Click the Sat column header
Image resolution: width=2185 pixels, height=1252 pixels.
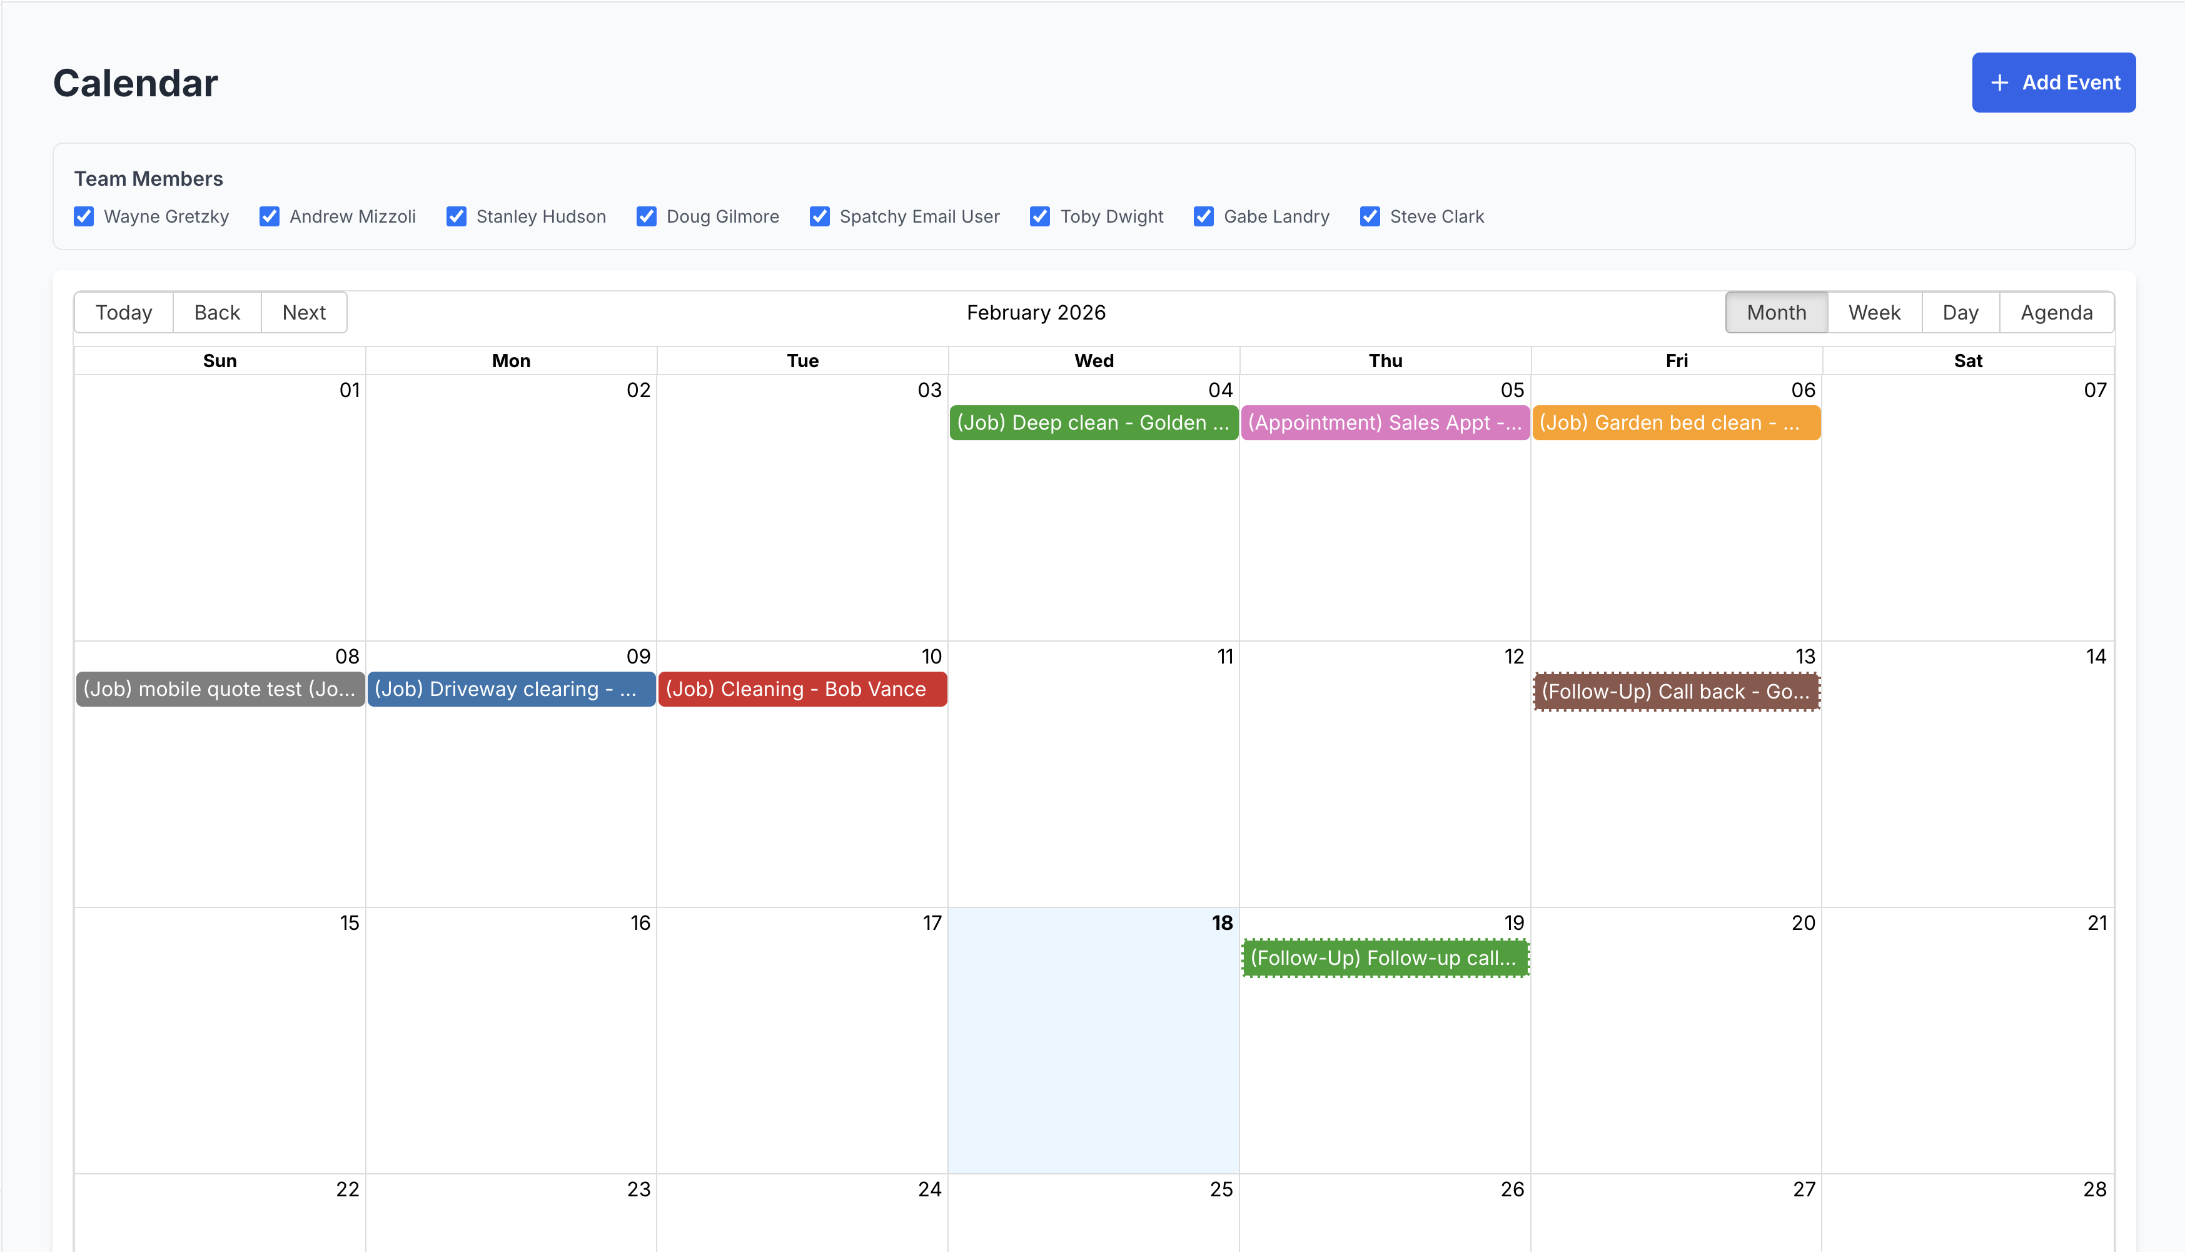(1967, 361)
